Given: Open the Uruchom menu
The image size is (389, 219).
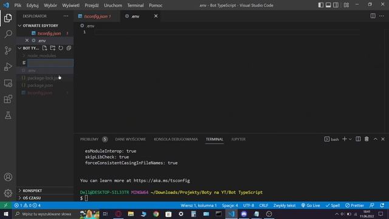Looking at the screenshot, I should click(x=113, y=5).
